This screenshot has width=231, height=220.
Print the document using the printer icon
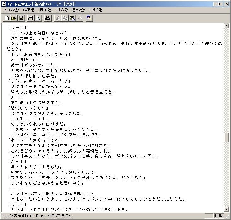point(31,18)
